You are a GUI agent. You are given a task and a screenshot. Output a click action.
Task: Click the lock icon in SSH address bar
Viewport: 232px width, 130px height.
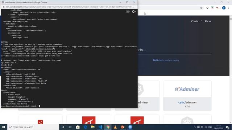click(x=4, y=7)
